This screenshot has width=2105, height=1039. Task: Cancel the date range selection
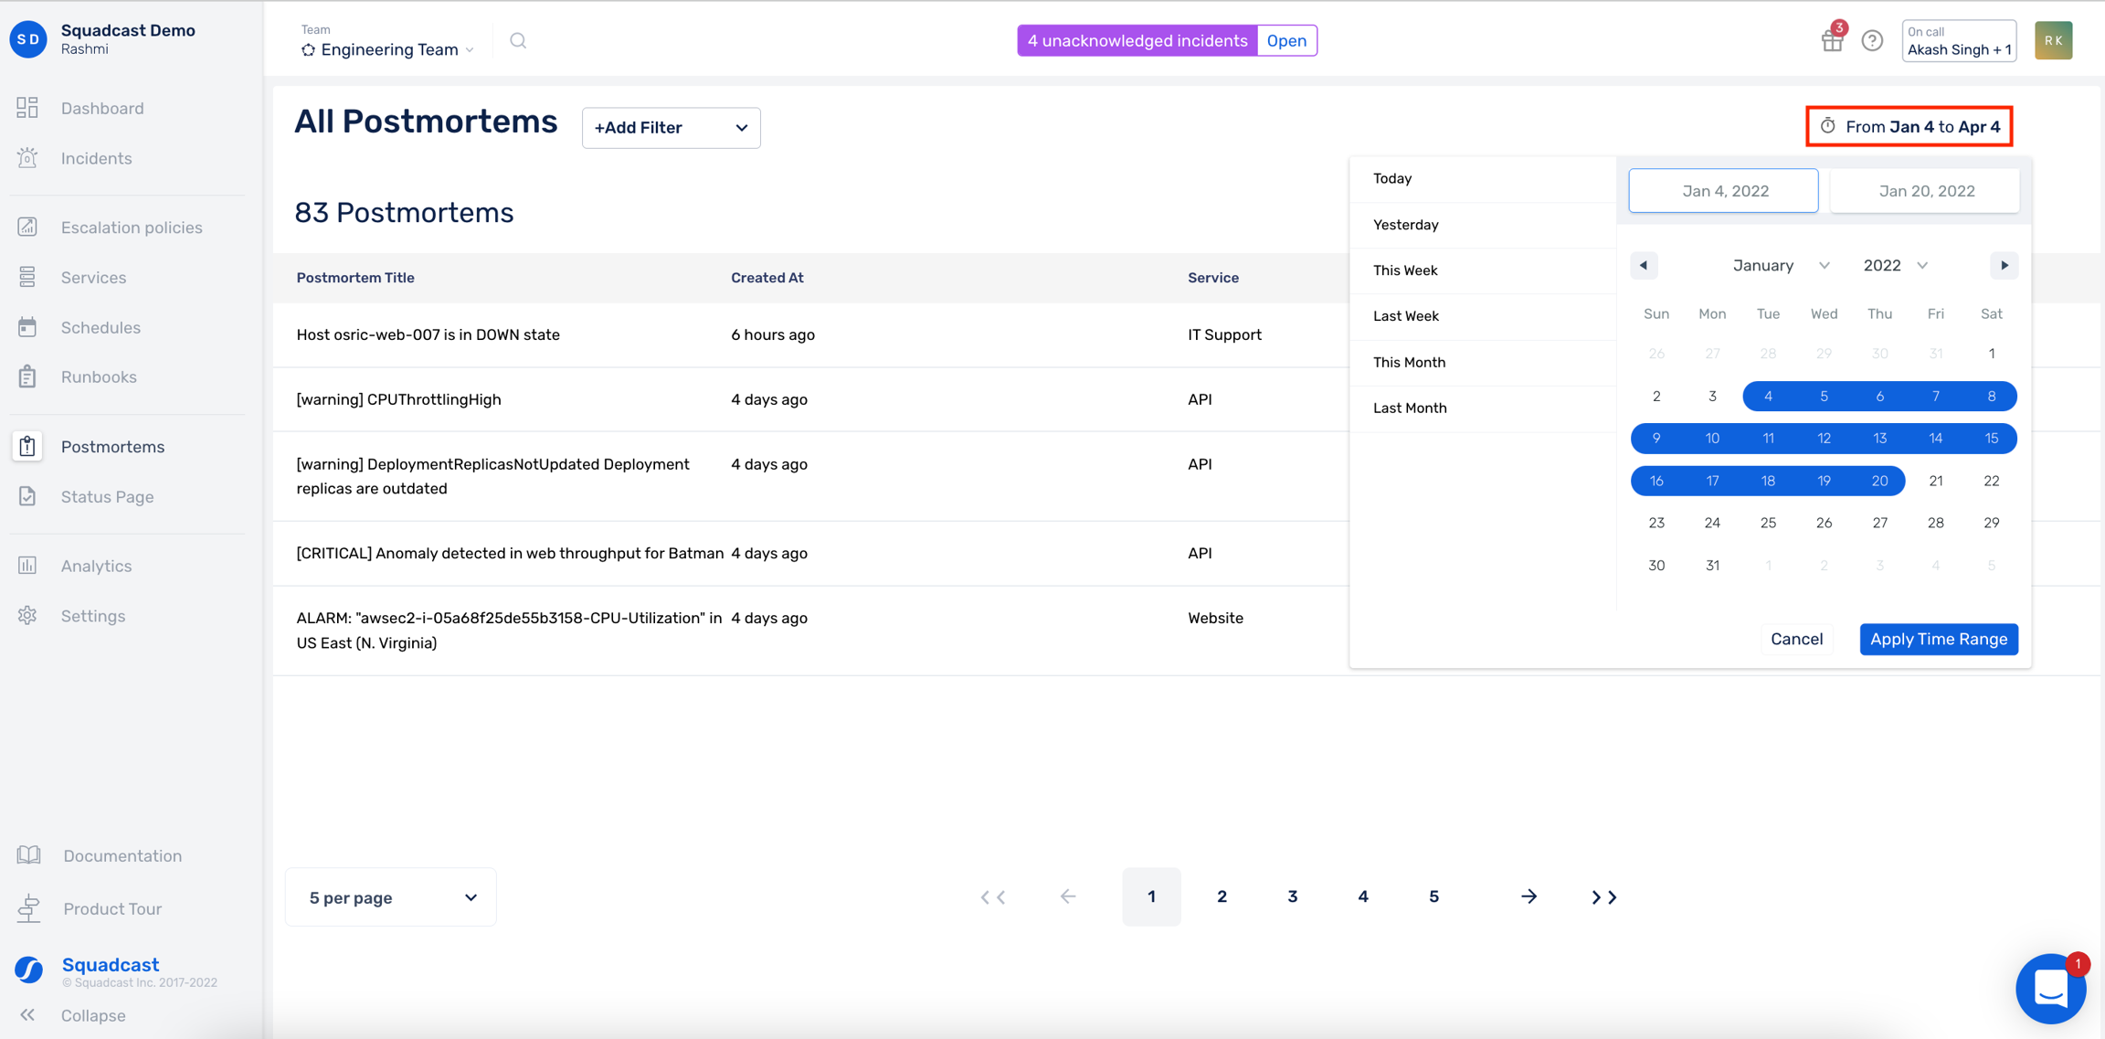[1795, 640]
